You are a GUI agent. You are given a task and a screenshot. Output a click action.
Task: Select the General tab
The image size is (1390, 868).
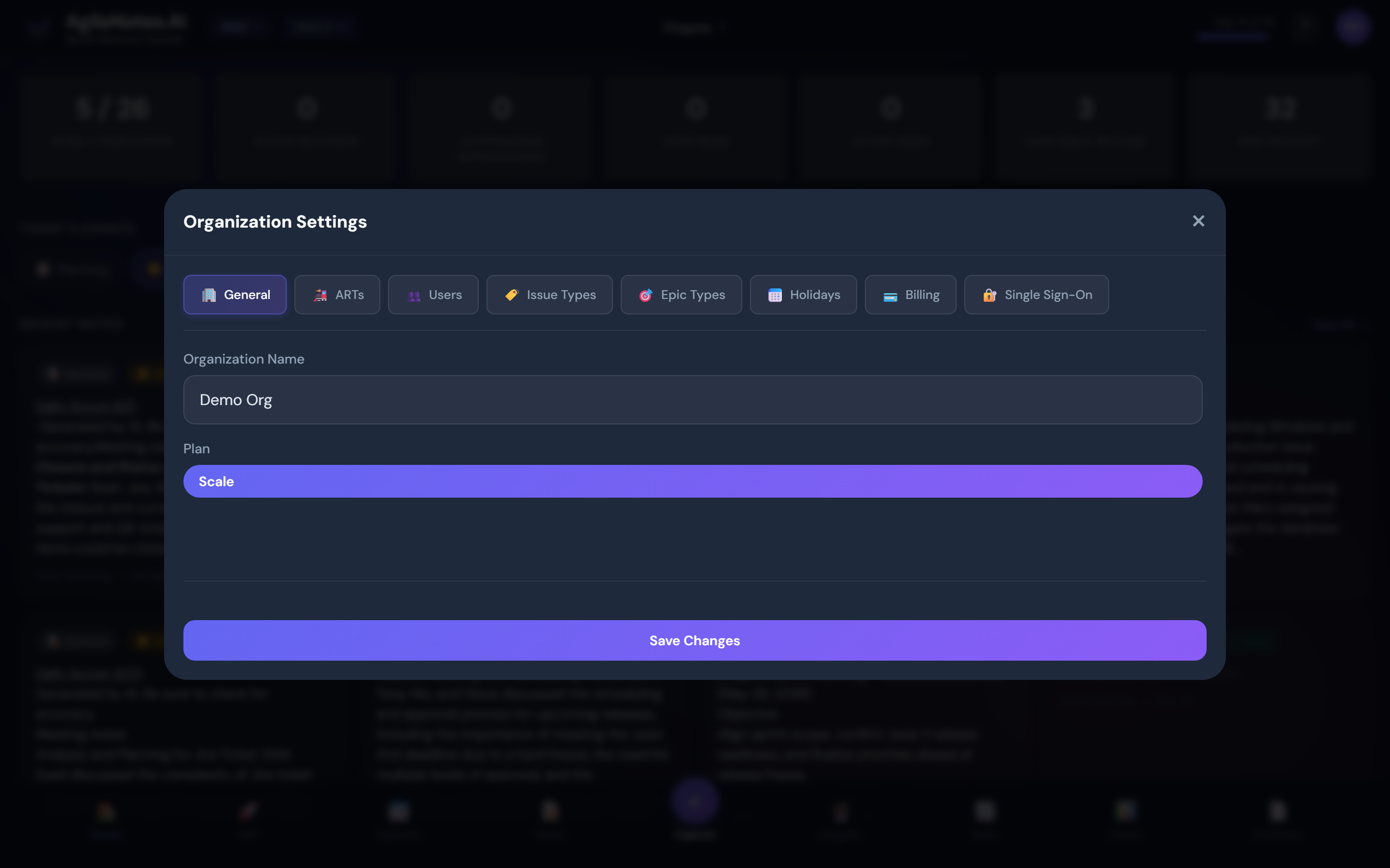coord(235,295)
